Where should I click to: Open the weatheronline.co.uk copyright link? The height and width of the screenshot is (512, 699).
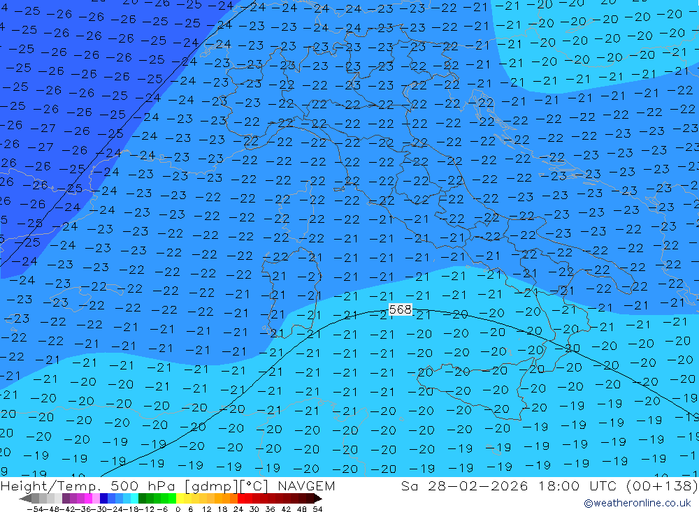[x=637, y=503]
